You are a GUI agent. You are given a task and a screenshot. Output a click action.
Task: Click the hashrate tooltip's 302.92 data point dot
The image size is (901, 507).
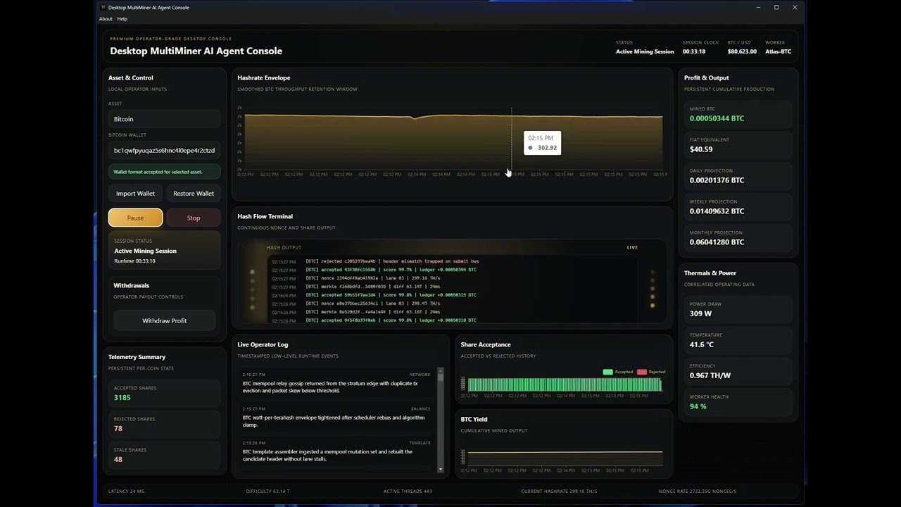click(531, 148)
